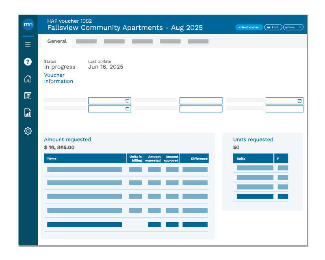Click the Print button
Viewport: 325px width, 260px height.
pos(273,27)
